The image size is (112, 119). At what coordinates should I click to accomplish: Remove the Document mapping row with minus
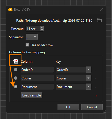[x=96, y=87]
